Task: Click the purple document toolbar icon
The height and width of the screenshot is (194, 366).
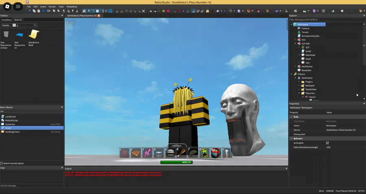Action: coord(314,11)
